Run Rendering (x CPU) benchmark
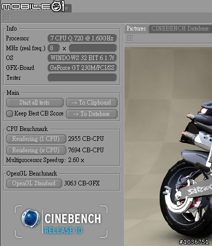The image size is (212, 246). 36,150
